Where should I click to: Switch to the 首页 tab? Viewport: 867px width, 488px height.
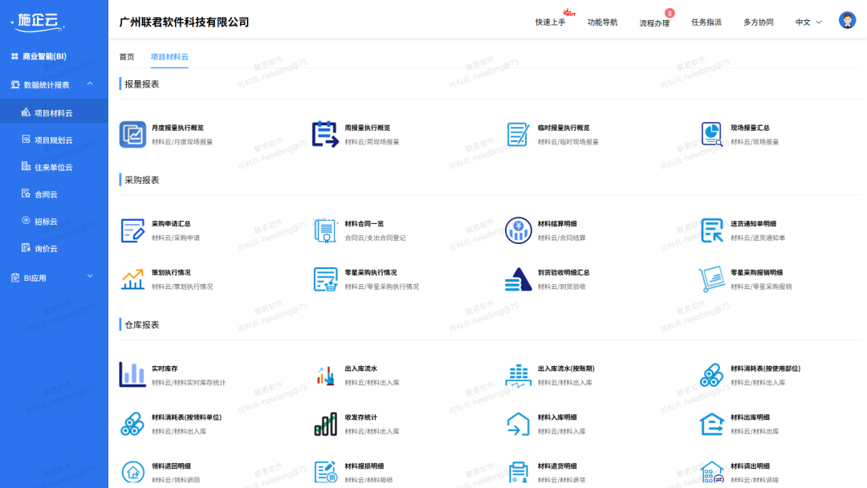127,56
